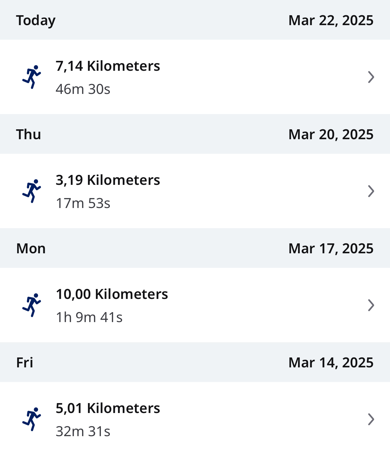The image size is (390, 455).
Task: Click the 1h 9m 41s duration text
Action: click(89, 317)
